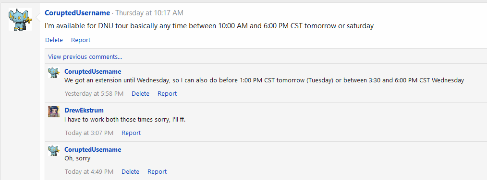Expand View previous comments
This screenshot has width=487, height=180.
point(85,56)
